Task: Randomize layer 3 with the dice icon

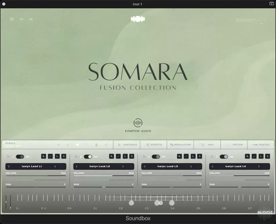Action: 186,156
